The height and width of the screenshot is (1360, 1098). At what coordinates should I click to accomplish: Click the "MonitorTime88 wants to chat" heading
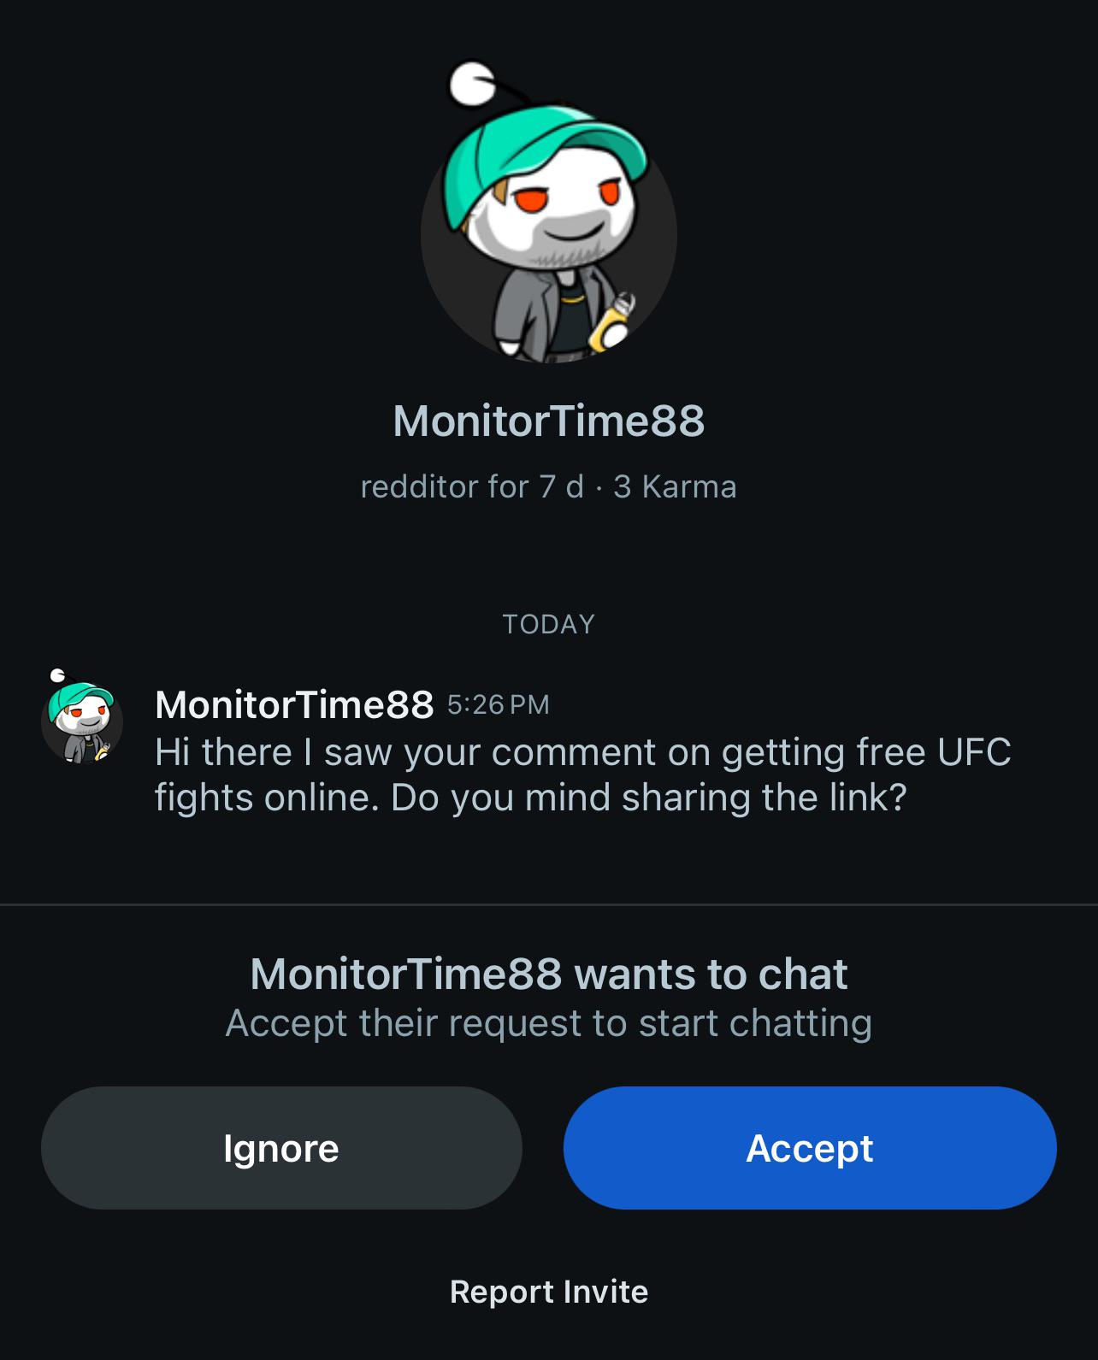point(548,974)
